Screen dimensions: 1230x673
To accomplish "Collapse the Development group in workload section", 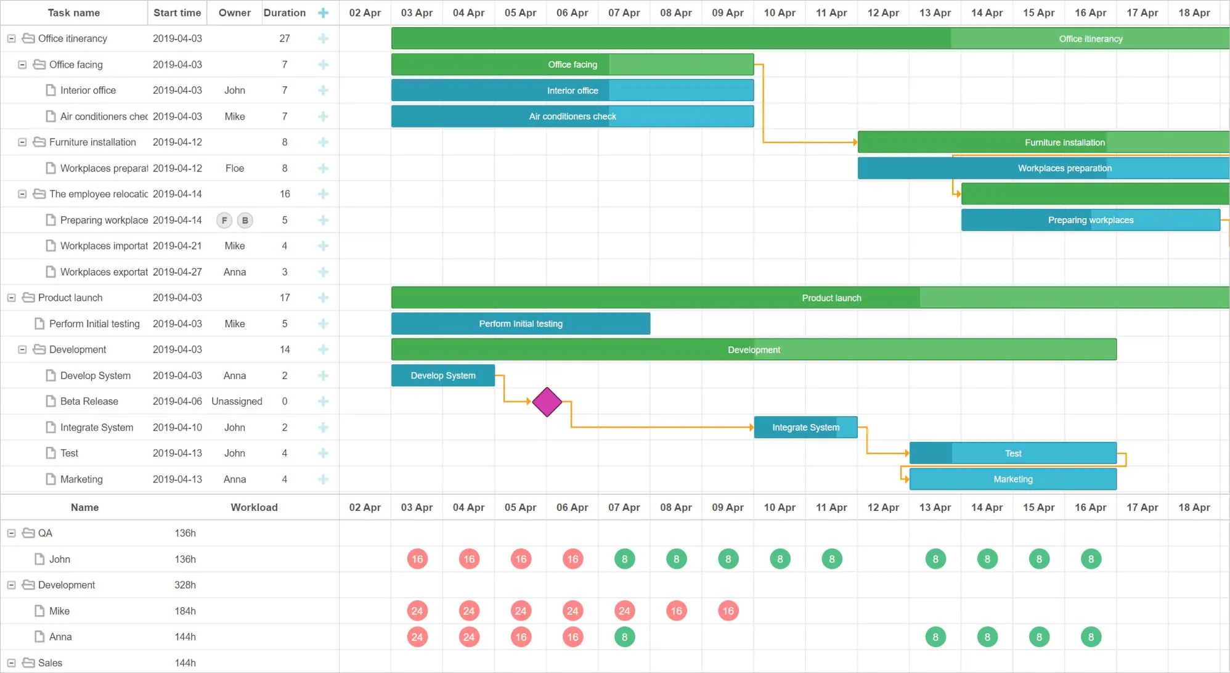I will (x=11, y=585).
